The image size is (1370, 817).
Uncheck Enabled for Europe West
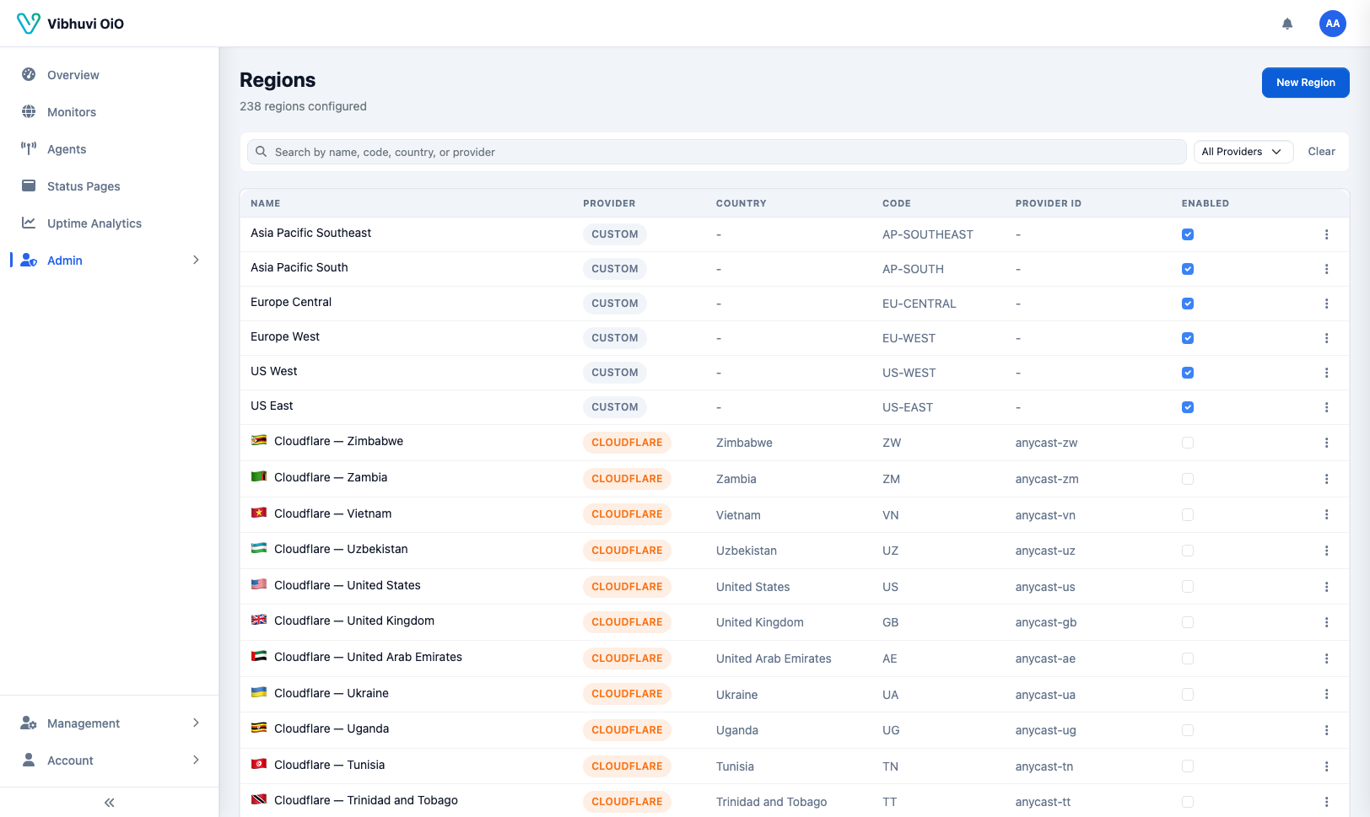pos(1188,338)
